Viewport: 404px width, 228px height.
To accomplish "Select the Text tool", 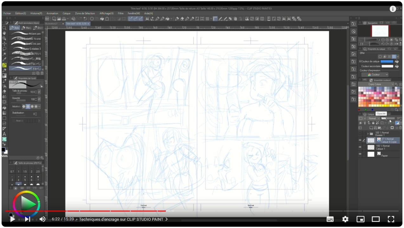I will pos(4,134).
